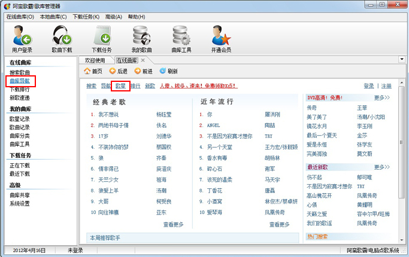Open 曲库分类 in sidebar
409x257 pixels.
[x=20, y=136]
